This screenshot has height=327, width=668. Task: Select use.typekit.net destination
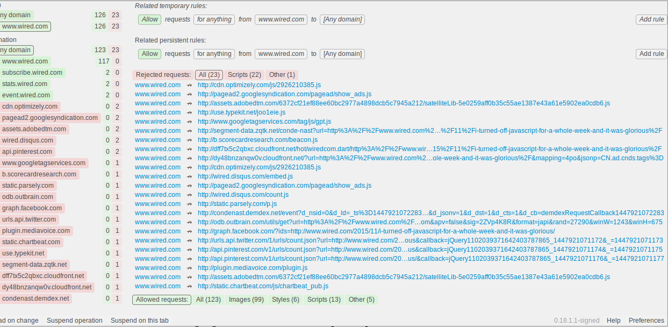tap(24, 253)
